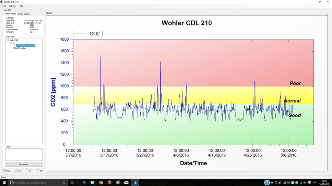Open the Action Center notifications icon
This screenshot has height=186, width=332.
(x=309, y=183)
